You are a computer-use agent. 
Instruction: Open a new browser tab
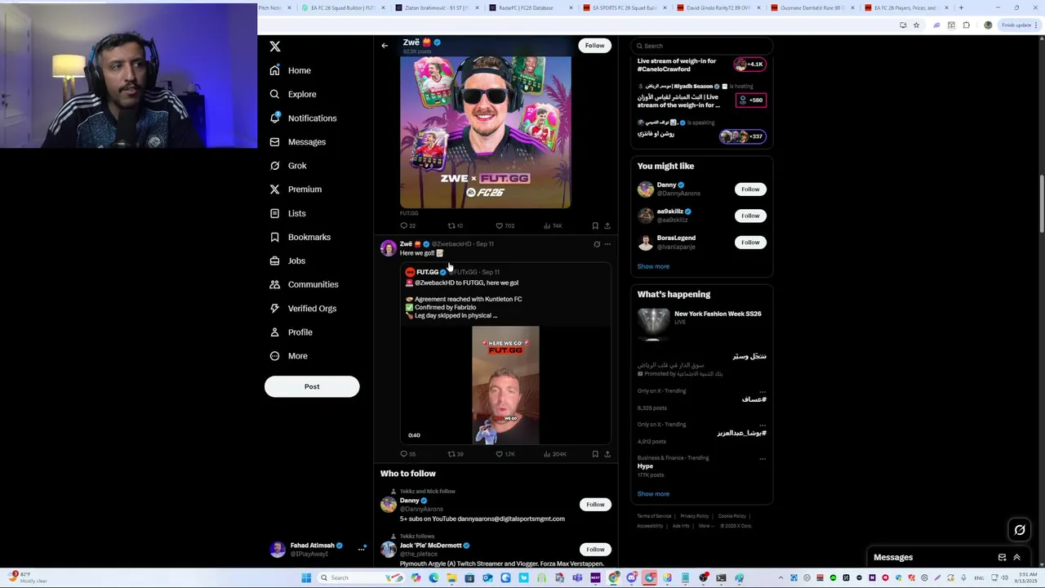tap(961, 8)
